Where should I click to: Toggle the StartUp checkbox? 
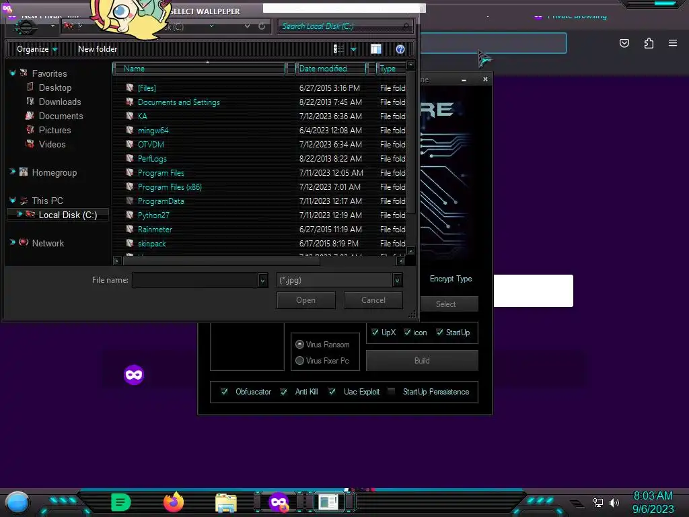click(439, 333)
